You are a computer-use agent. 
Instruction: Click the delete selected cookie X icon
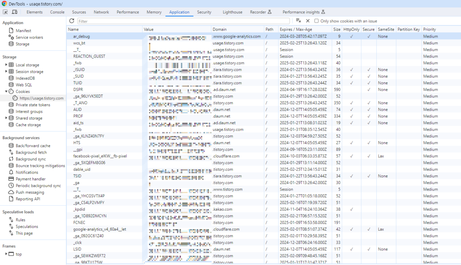tap(308, 21)
